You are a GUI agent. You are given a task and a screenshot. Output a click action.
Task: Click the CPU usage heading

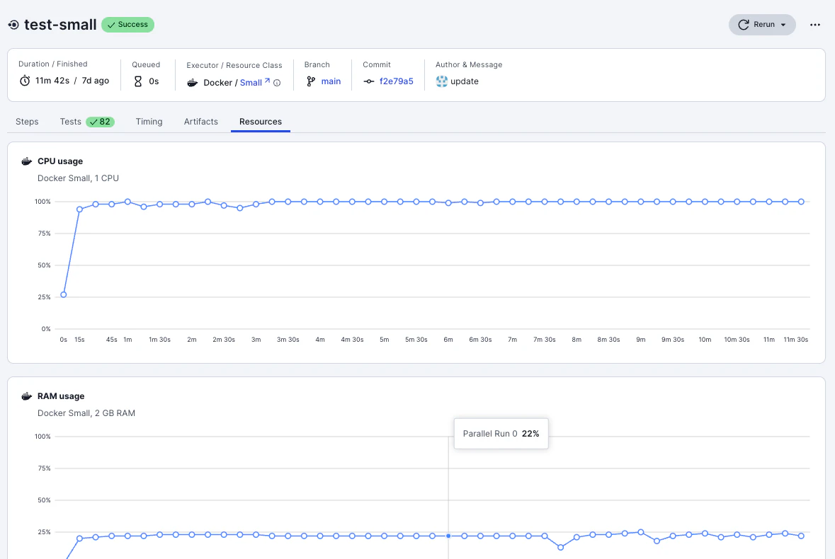60,161
